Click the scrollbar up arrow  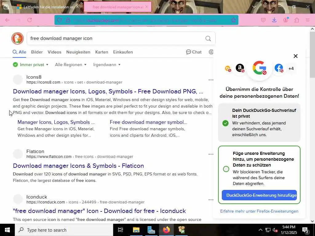[x=313, y=29]
